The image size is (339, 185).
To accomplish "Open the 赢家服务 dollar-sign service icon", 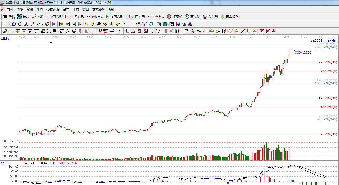I will (x=230, y=17).
